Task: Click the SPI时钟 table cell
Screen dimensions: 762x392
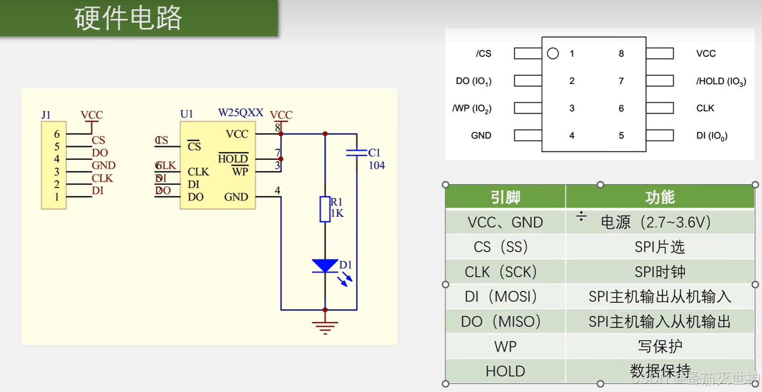Action: 660,272
